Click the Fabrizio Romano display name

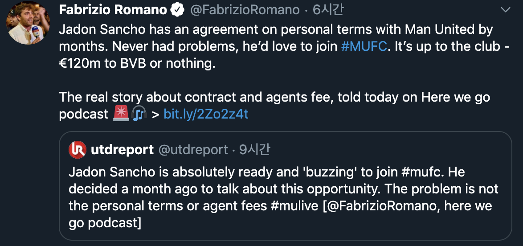[x=113, y=9]
